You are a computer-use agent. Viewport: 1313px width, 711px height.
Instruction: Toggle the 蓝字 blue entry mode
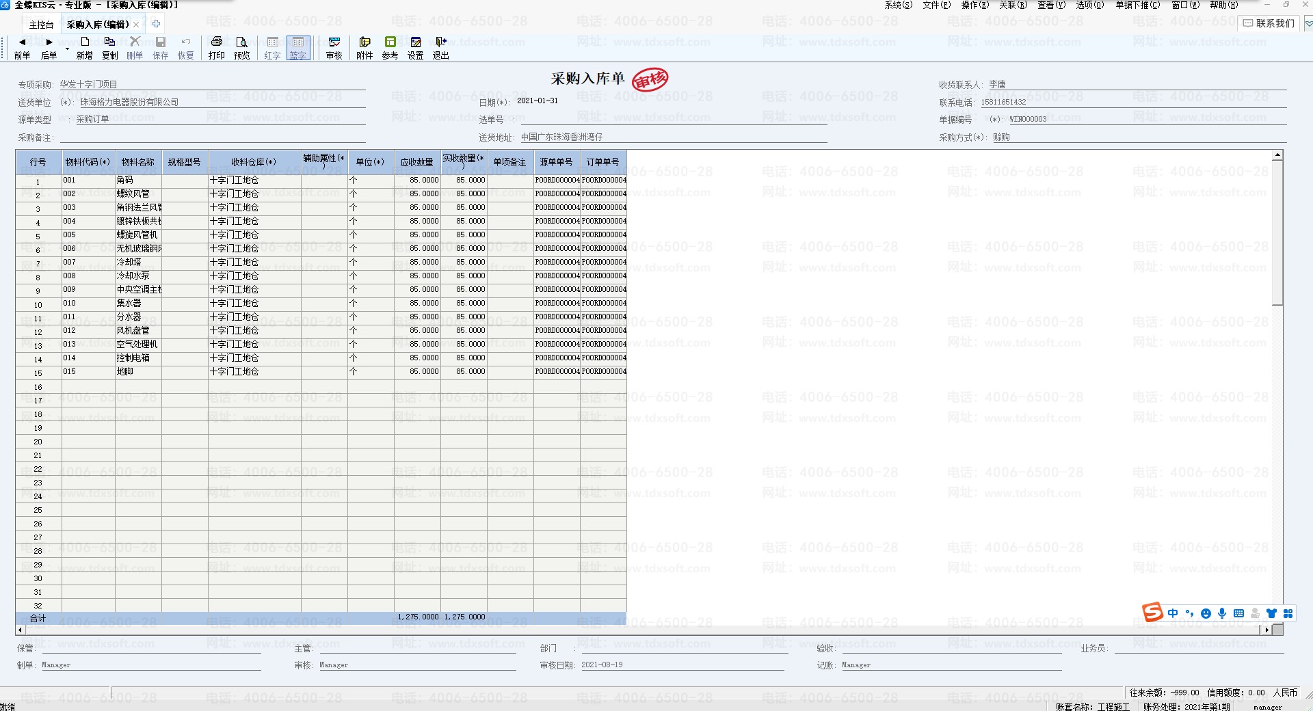coord(297,48)
